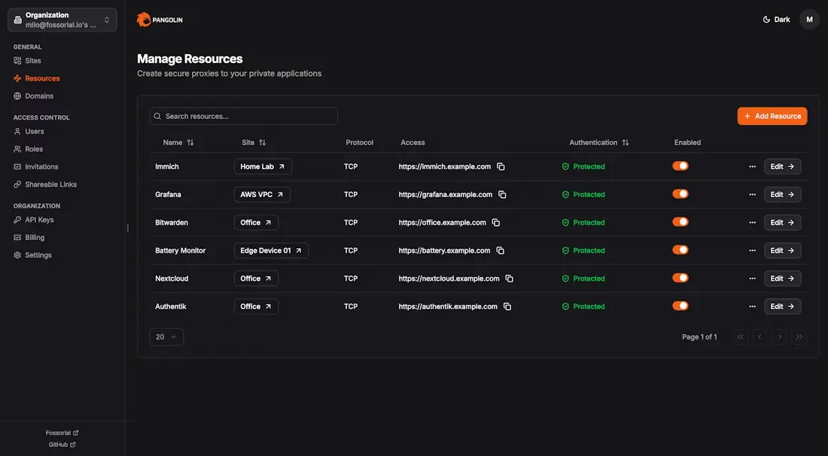
Task: Turn off the Nextcloud resource switch
Action: point(680,278)
